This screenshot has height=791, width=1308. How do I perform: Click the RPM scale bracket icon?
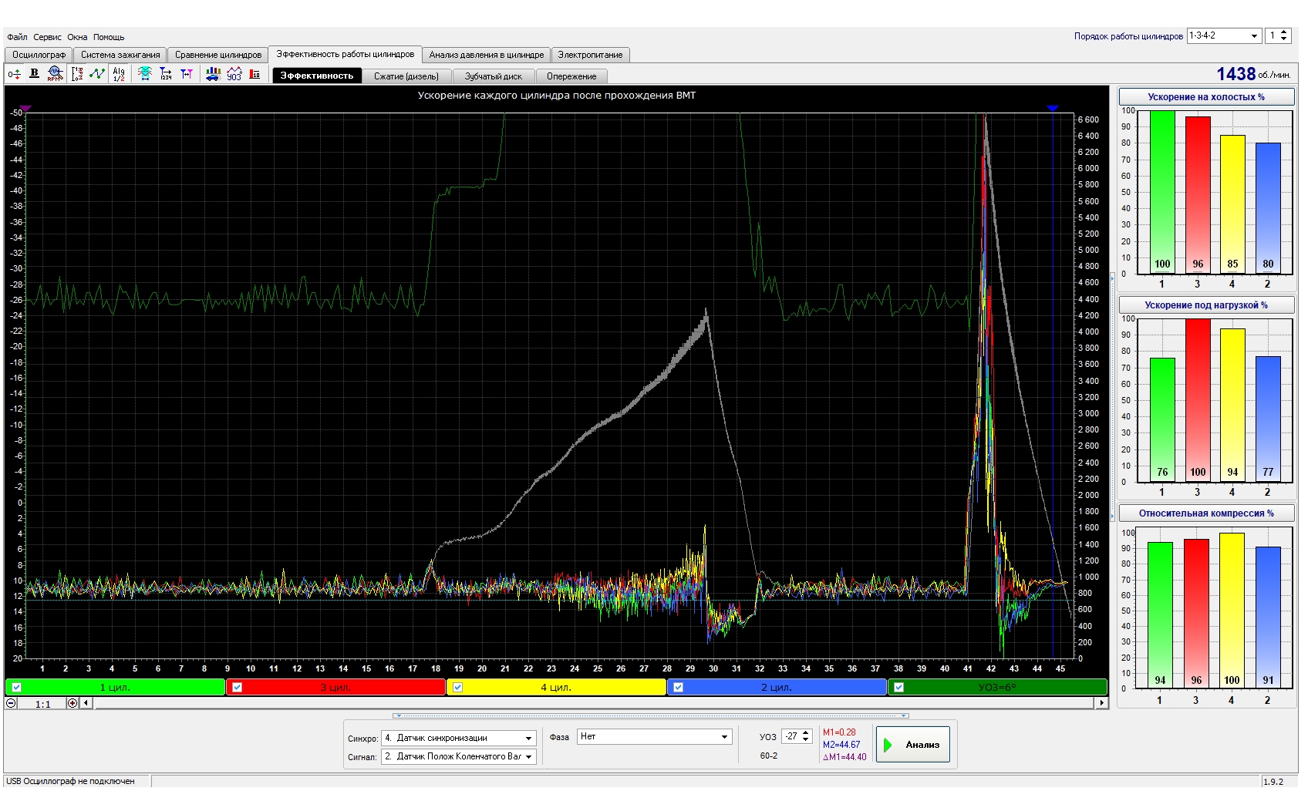tap(77, 74)
